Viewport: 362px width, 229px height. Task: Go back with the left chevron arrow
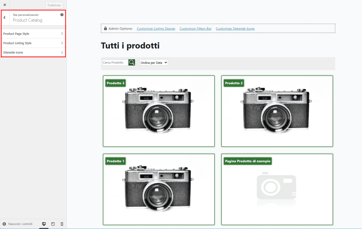point(5,17)
